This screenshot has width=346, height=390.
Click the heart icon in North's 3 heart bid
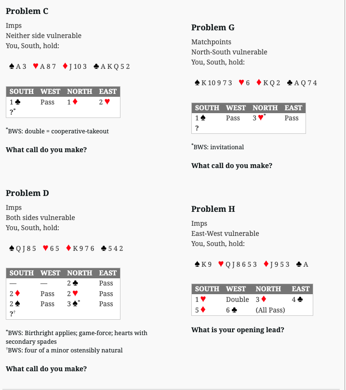(261, 117)
